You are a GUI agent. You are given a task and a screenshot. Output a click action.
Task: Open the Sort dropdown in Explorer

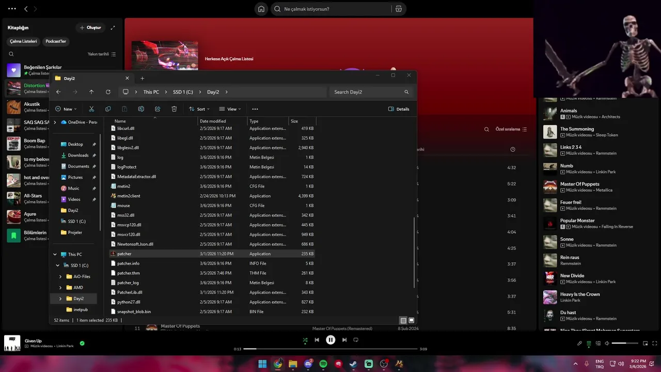coord(199,109)
